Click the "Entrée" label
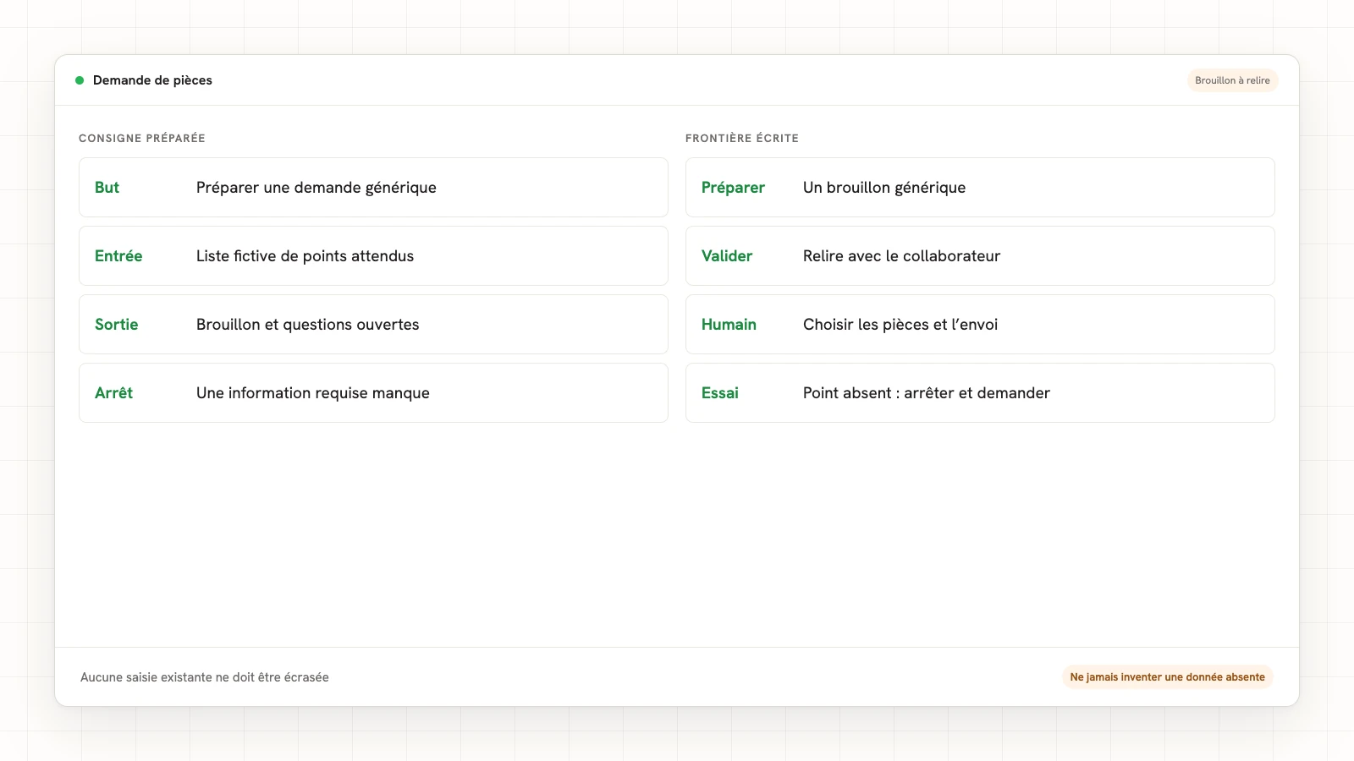1354x761 pixels. (x=118, y=256)
